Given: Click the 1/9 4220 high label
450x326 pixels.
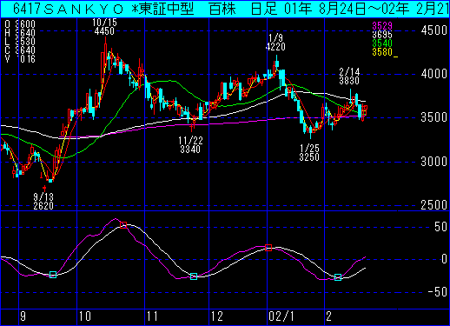Looking at the screenshot, I should [275, 43].
